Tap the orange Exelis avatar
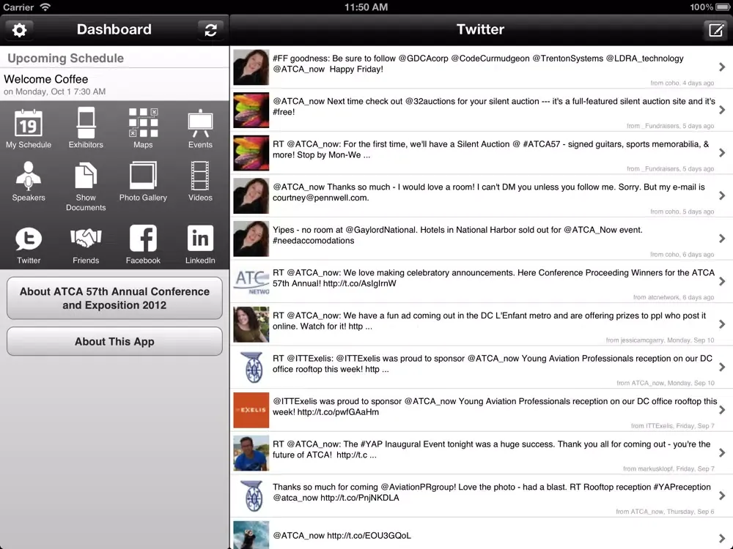This screenshot has height=549, width=733. (251, 410)
